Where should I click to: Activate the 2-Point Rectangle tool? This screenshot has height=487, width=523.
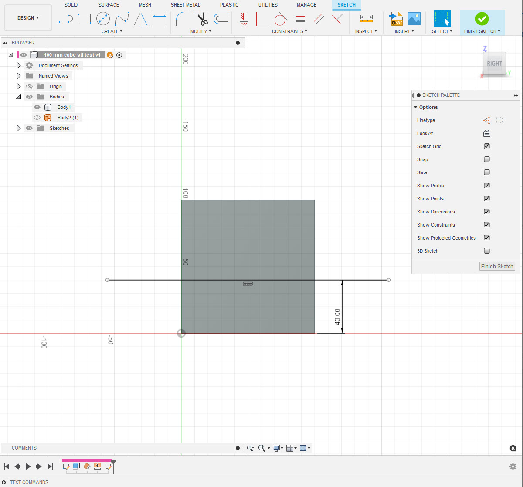(x=84, y=19)
